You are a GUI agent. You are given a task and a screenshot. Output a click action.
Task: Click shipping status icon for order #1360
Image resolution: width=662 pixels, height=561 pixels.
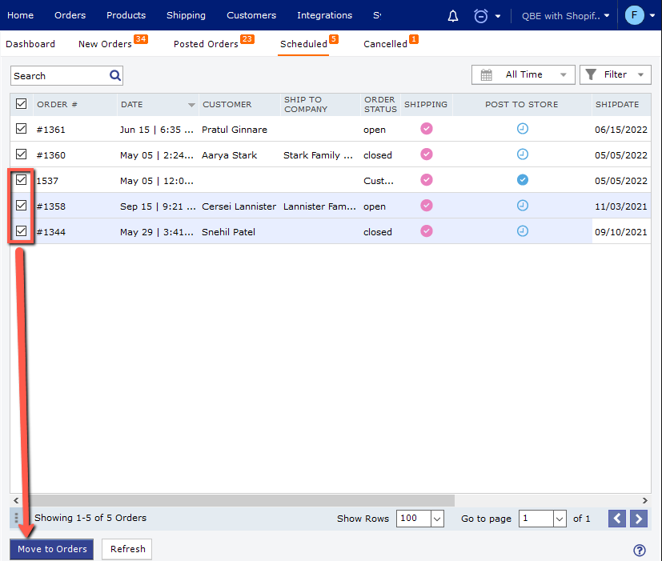[427, 154]
